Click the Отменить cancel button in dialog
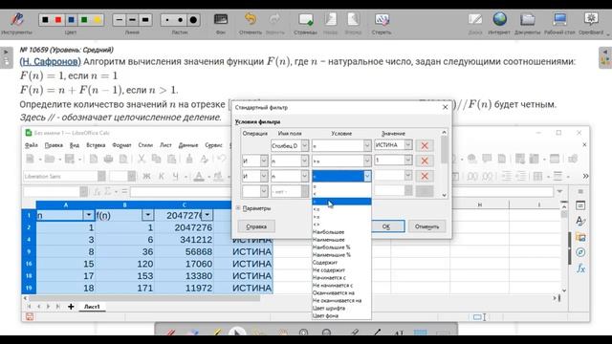This screenshot has height=344, width=612. tap(427, 226)
